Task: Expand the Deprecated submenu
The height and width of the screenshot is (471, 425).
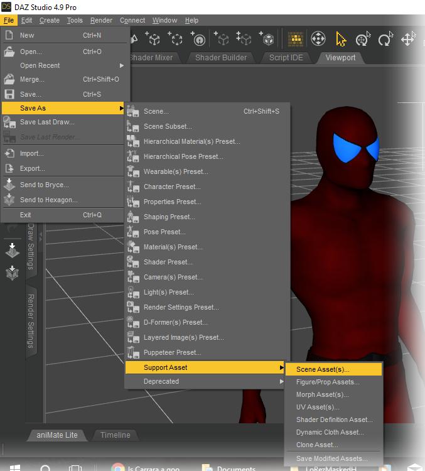Action: [x=281, y=381]
